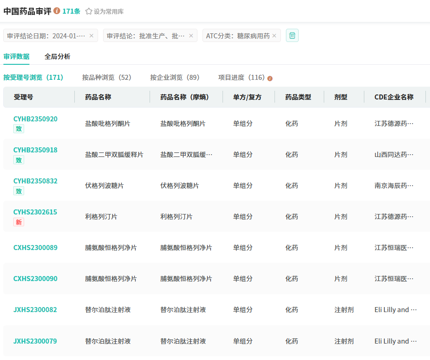Open acceptance number CYHB2350918
The width and height of the screenshot is (430, 360).
[36, 150]
